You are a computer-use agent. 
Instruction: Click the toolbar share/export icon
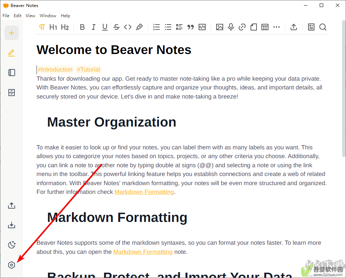[x=293, y=27]
